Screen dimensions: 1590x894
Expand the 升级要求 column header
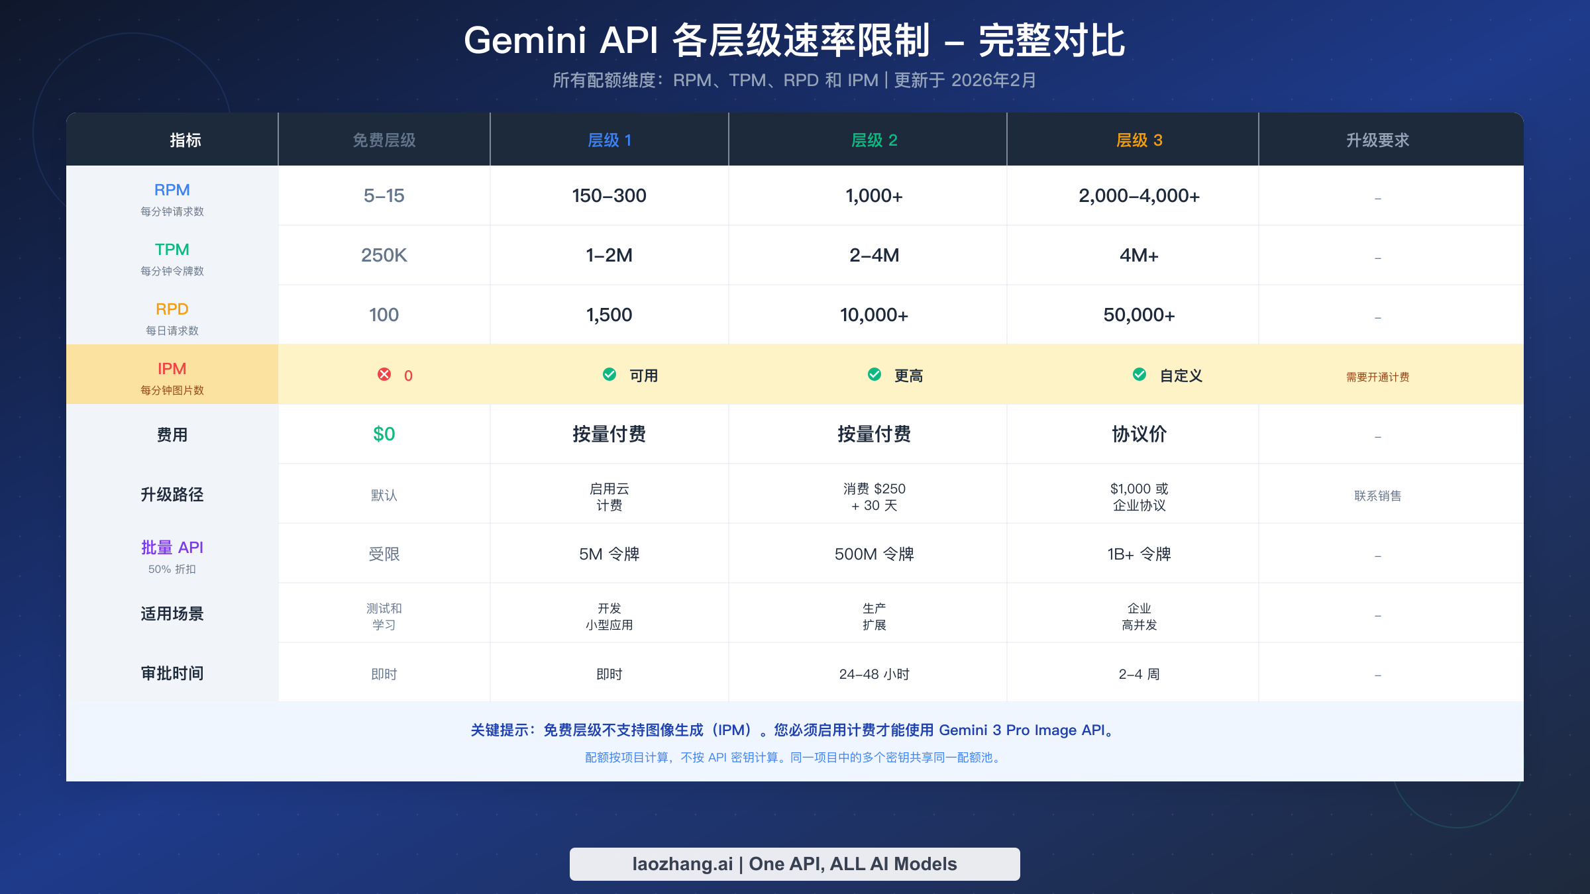(x=1392, y=140)
